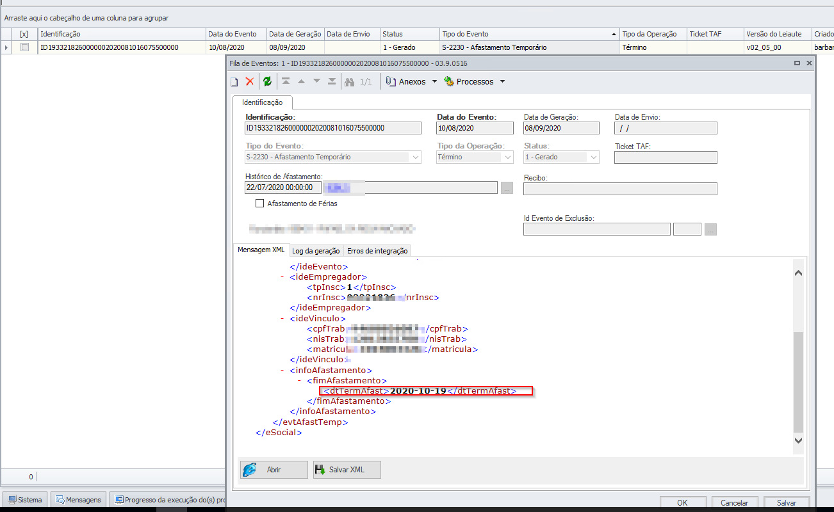Click the OK button

click(x=683, y=503)
